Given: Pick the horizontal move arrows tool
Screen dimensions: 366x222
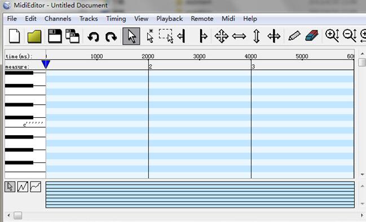Looking at the screenshot, I should click(x=239, y=37).
